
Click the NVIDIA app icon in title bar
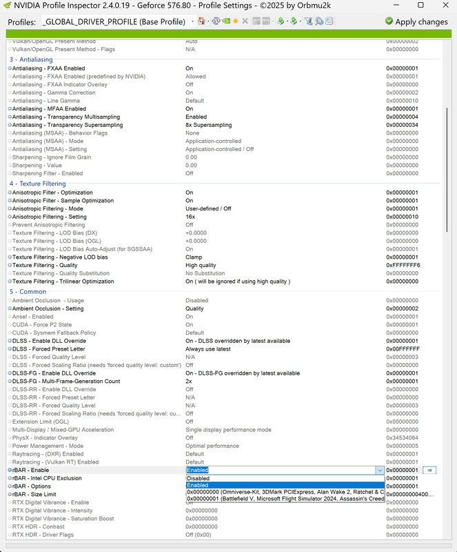tap(7, 6)
